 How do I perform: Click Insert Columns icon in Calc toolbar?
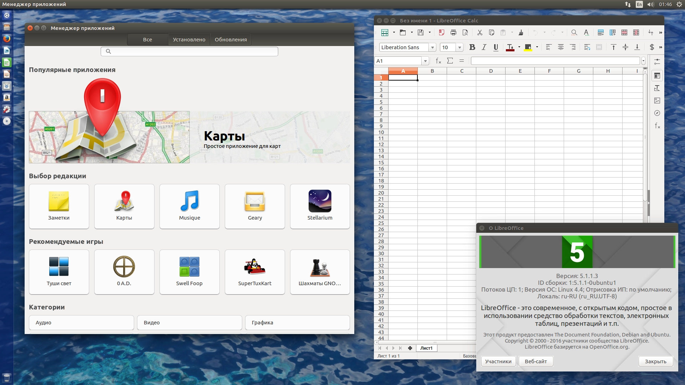click(x=613, y=32)
